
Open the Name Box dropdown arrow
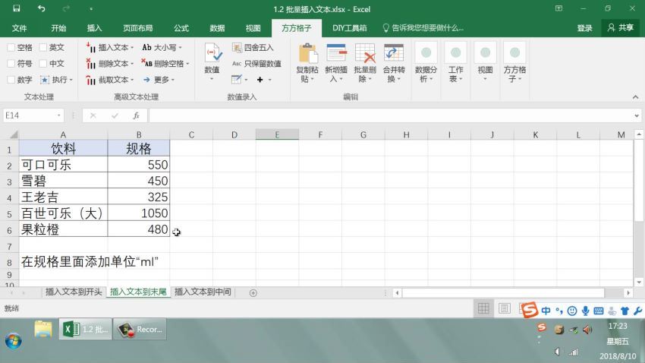pos(59,115)
